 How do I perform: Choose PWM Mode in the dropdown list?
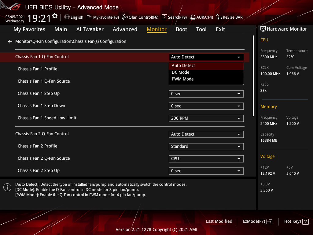pos(206,79)
